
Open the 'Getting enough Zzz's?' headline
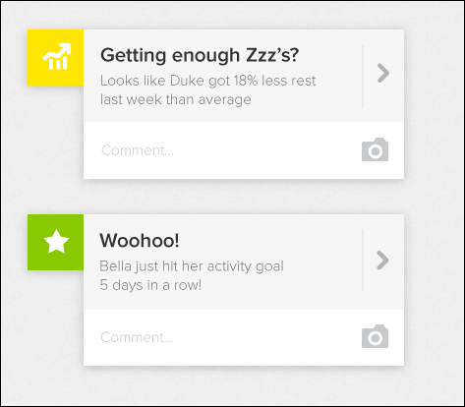pyautogui.click(x=200, y=55)
